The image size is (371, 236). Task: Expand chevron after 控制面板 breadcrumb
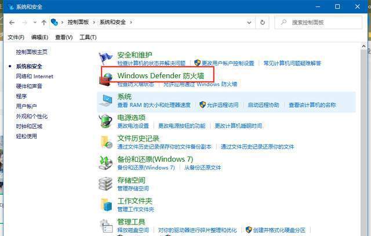[94, 22]
